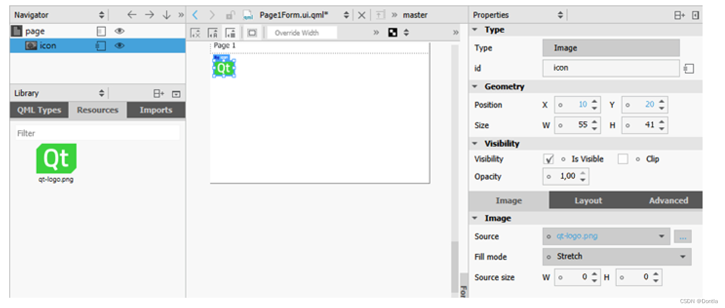725x308 pixels.
Task: Click the Opacity stepper
Action: (x=583, y=176)
